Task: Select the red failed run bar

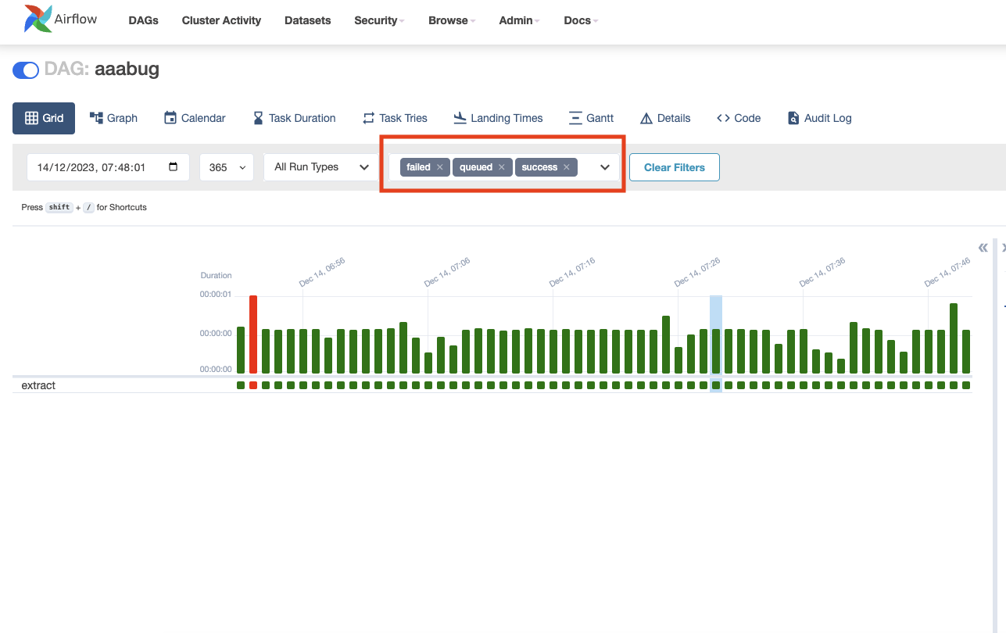Action: coord(253,334)
